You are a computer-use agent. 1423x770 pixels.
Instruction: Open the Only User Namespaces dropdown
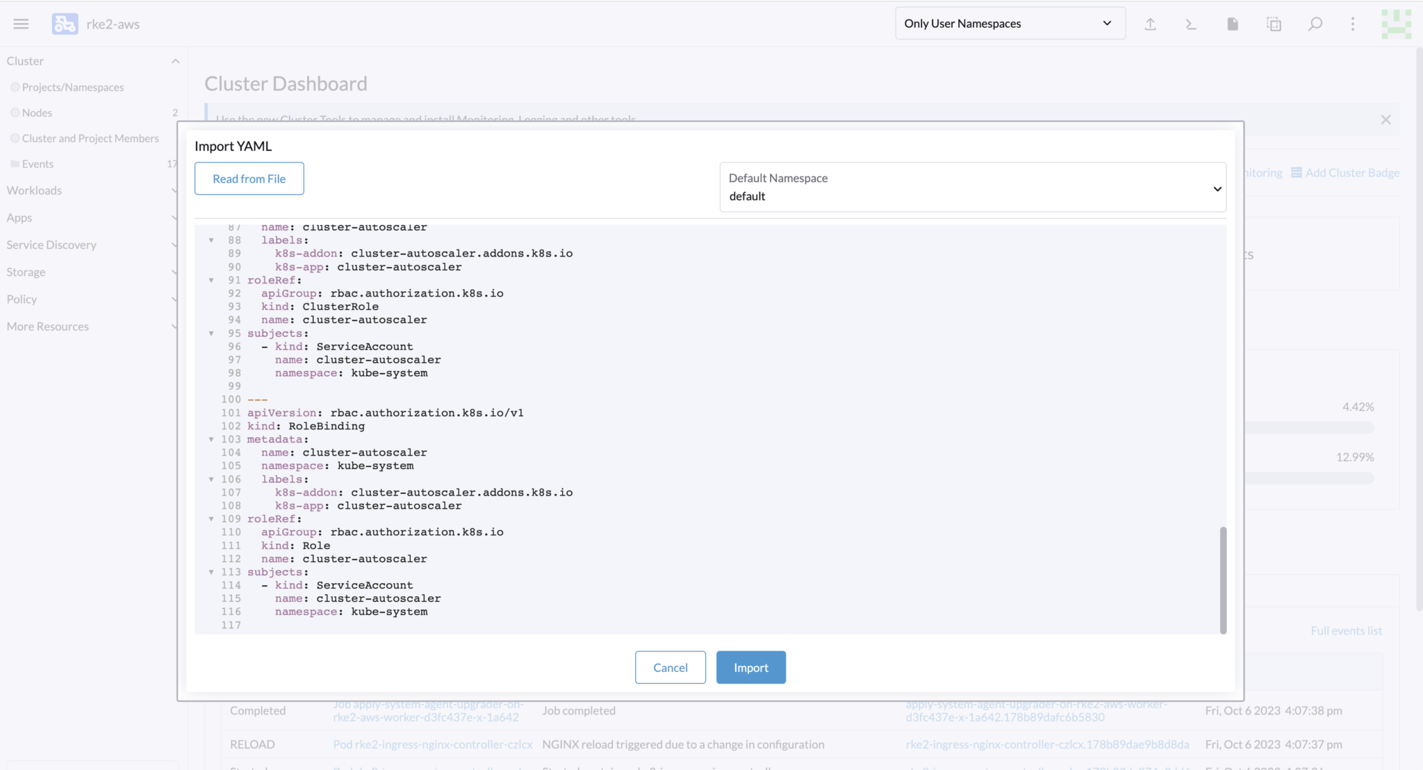point(1010,24)
